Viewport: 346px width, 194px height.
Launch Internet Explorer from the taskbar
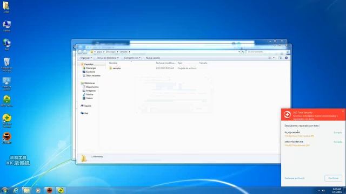coord(16,190)
